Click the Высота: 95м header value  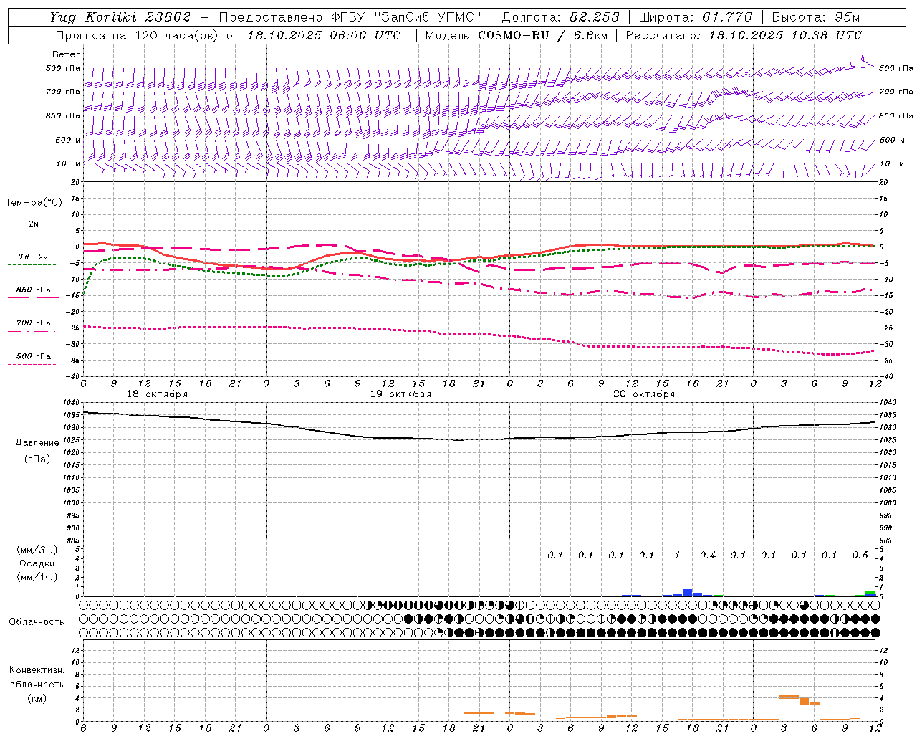[816, 17]
